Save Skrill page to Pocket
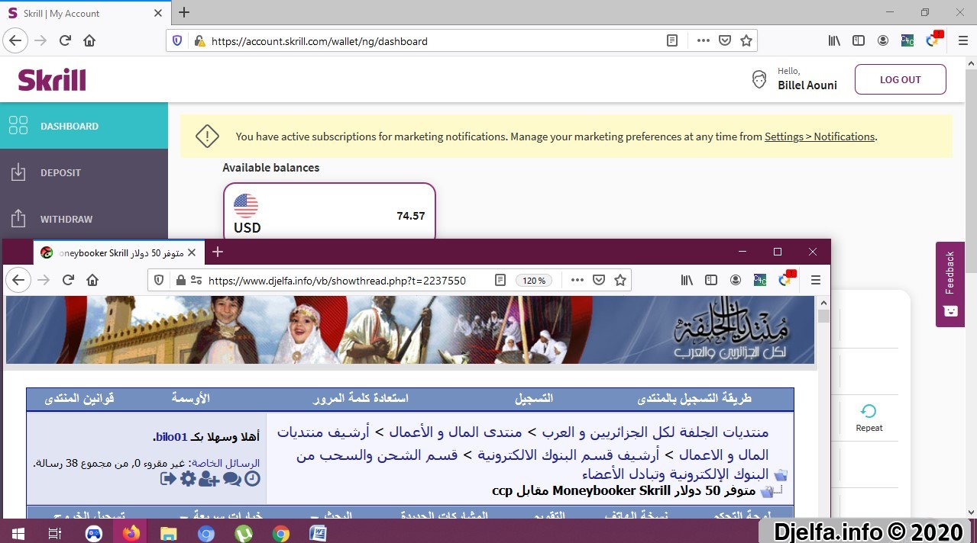The height and width of the screenshot is (543, 977). 725,41
